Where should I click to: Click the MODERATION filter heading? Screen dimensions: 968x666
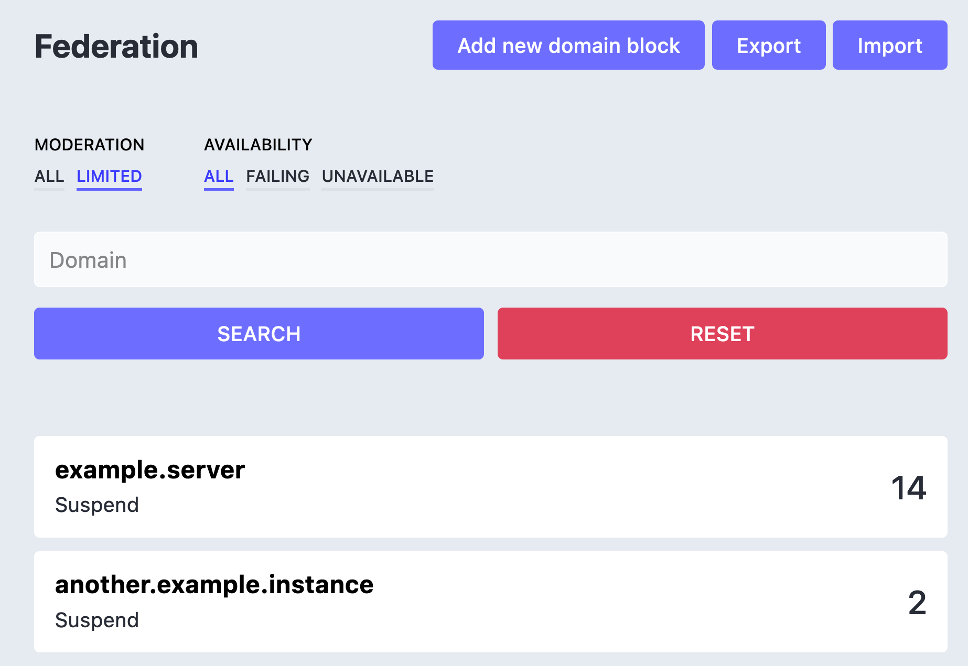[89, 145]
